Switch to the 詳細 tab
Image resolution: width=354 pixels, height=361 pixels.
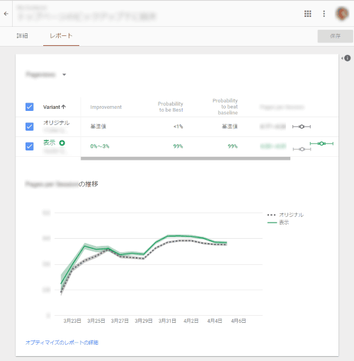coord(22,36)
